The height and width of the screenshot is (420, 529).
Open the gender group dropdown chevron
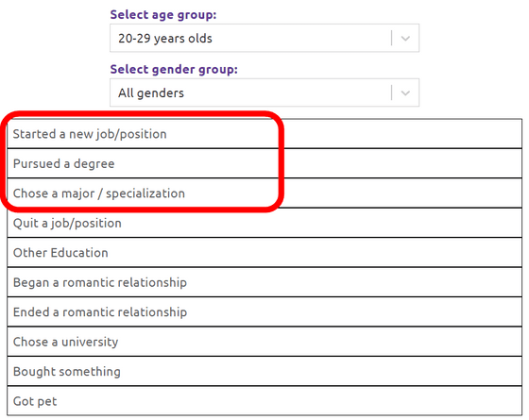[405, 92]
